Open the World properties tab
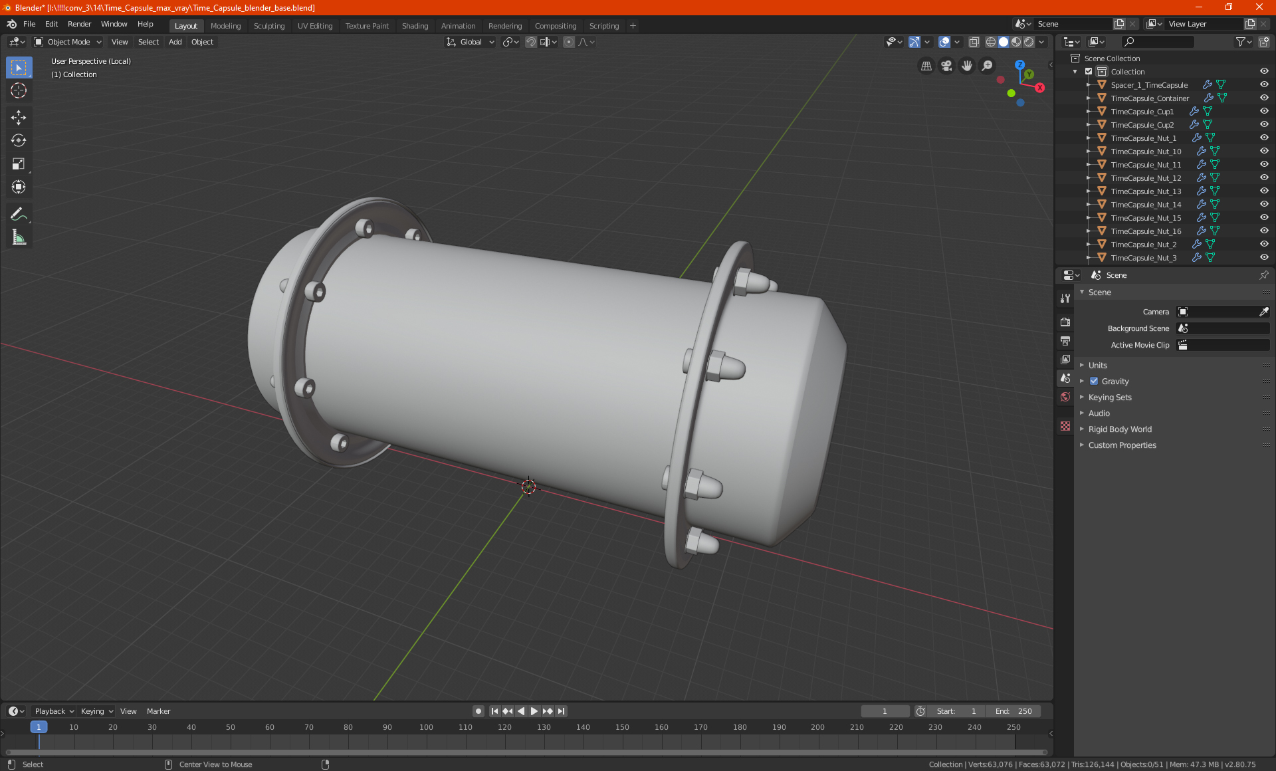Viewport: 1276px width, 771px height. pos(1065,397)
